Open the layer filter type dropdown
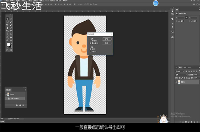 tap(180, 71)
